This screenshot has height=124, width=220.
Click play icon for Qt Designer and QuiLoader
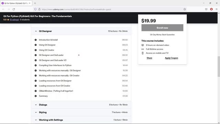point(36,55)
